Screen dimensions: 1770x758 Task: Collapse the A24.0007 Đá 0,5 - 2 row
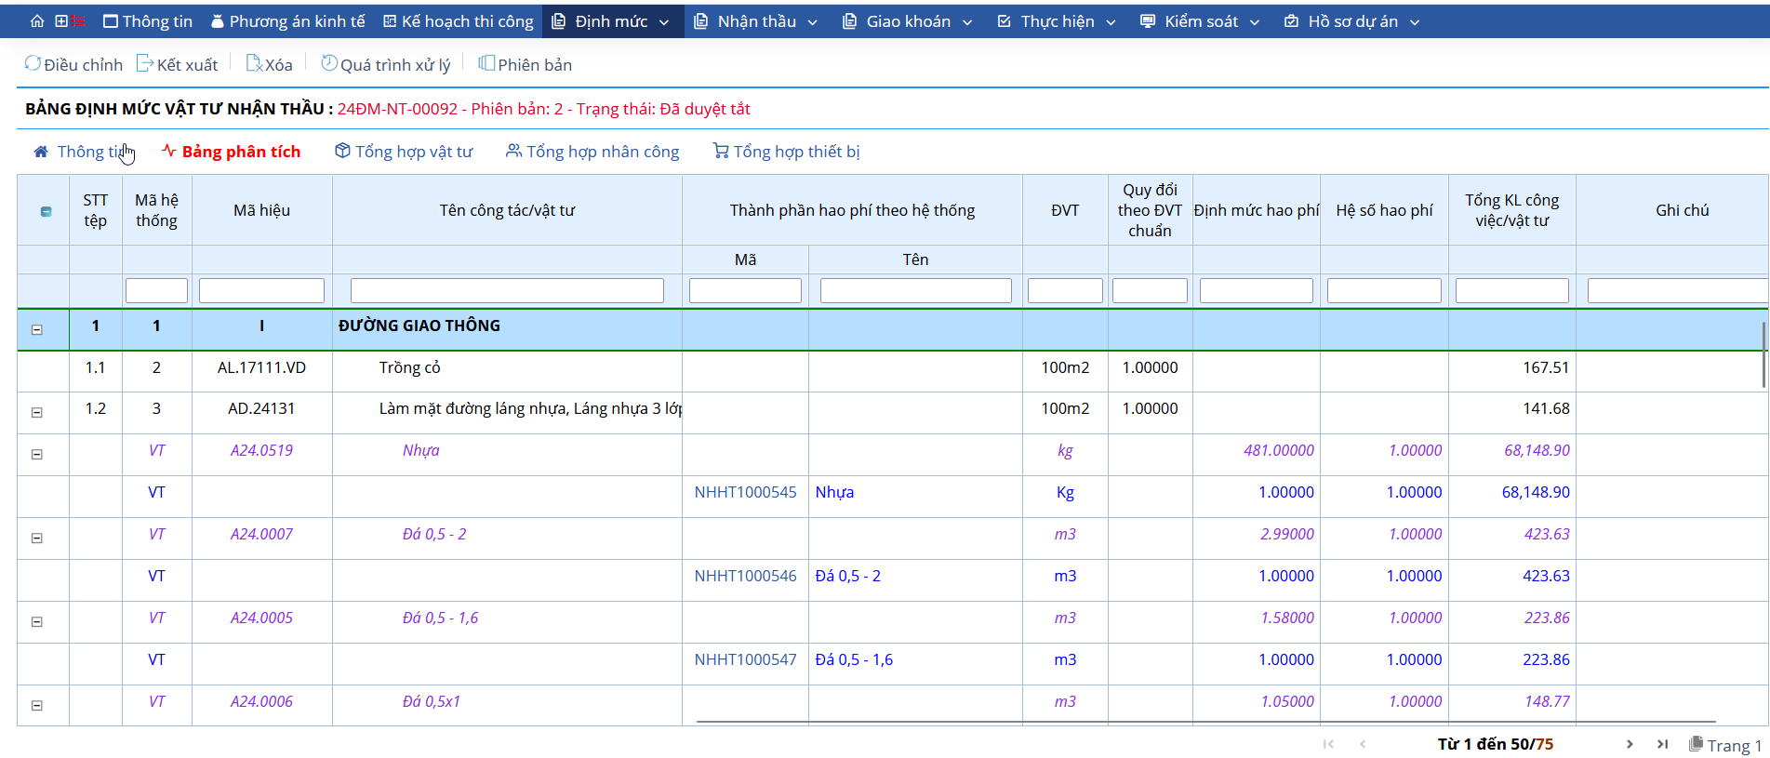tap(37, 538)
